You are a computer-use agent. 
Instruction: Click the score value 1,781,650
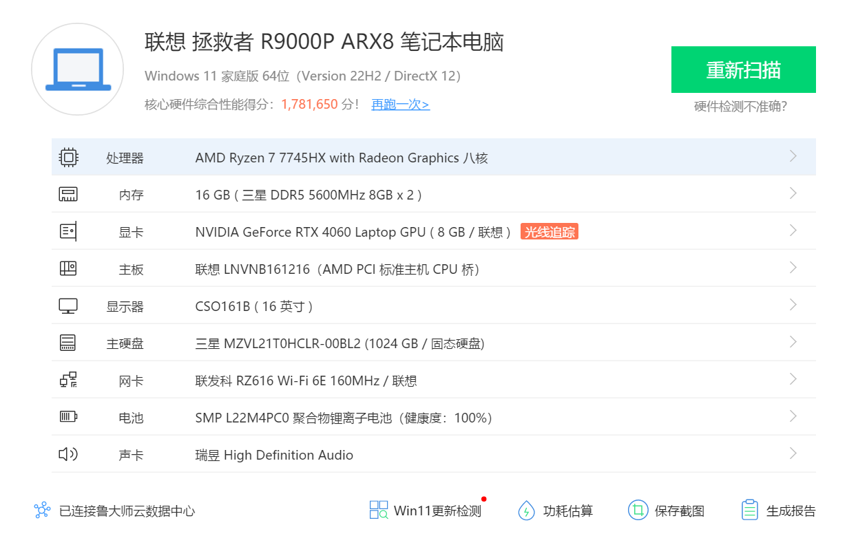coord(310,105)
